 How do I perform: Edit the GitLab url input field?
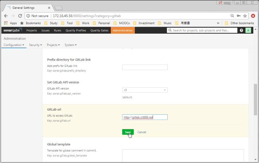145,117
